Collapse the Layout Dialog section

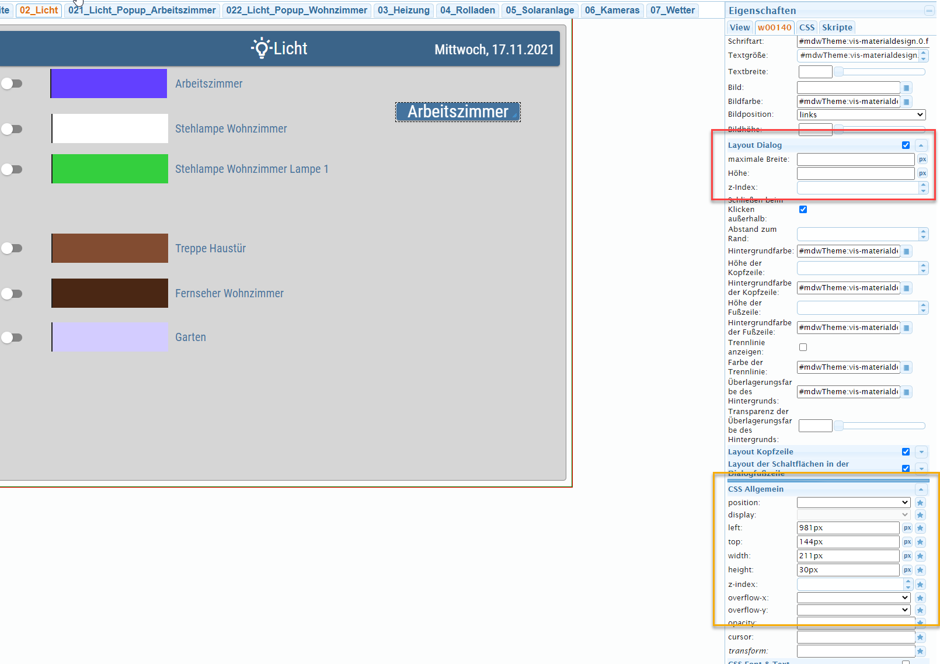pyautogui.click(x=921, y=145)
